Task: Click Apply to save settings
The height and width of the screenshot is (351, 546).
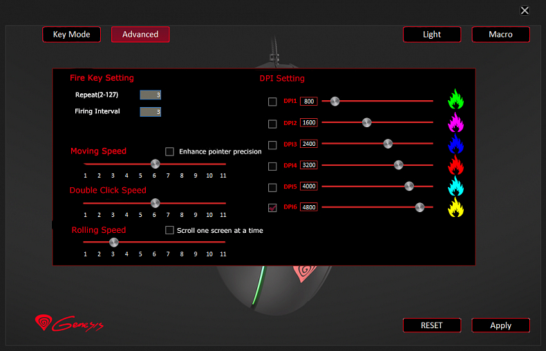Action: pyautogui.click(x=501, y=325)
